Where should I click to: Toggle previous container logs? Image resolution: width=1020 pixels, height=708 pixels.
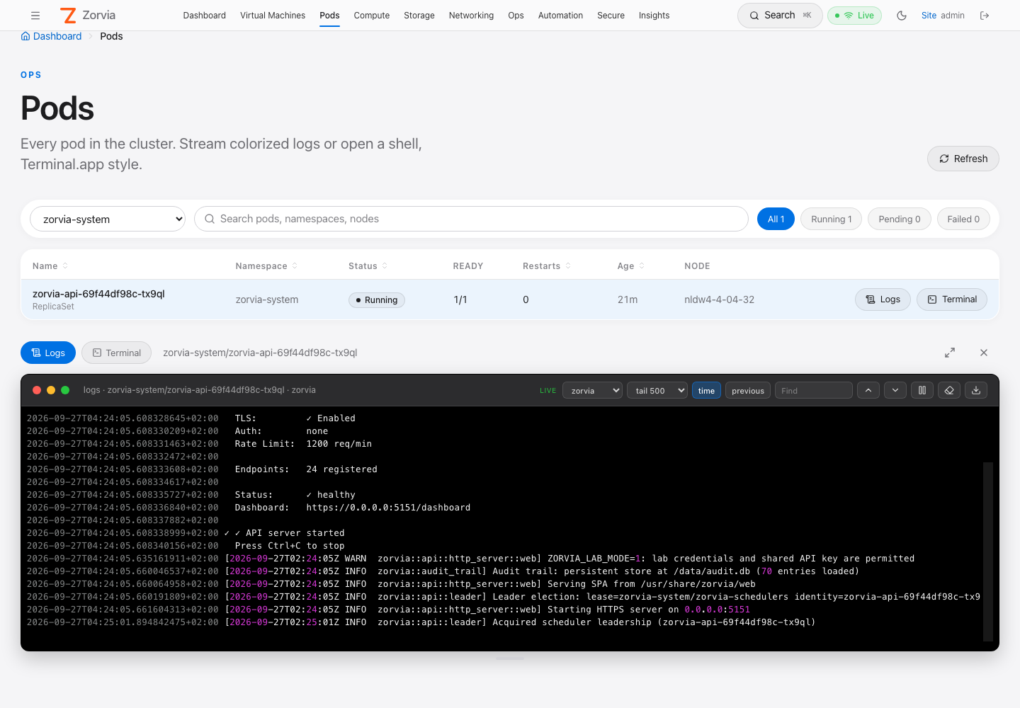[748, 390]
